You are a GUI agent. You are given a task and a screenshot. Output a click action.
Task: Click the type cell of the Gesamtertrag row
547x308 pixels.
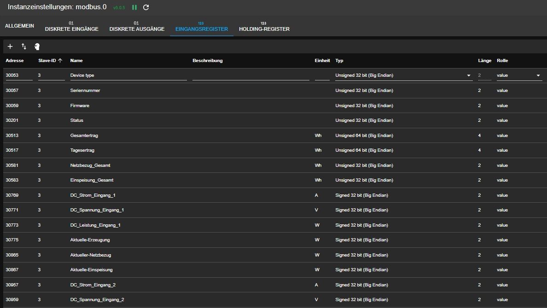point(364,136)
